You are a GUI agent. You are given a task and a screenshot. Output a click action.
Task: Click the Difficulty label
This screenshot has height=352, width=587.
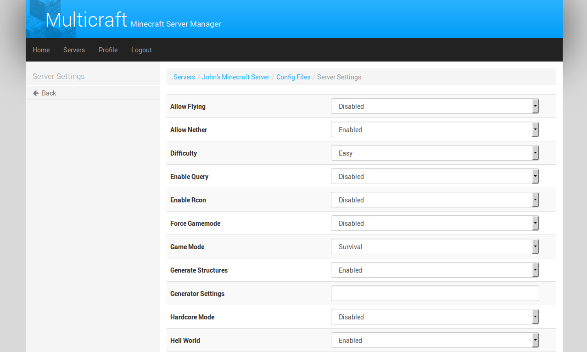point(184,153)
